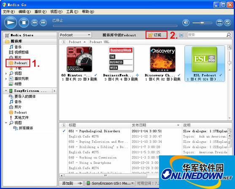Toggle checkmark for 651 Psychological Disorders

pyautogui.click(x=64, y=131)
